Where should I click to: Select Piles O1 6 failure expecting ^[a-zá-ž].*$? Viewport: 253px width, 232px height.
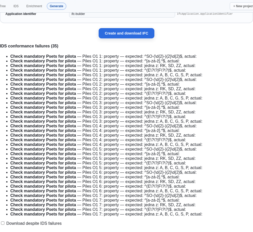tap(95, 177)
